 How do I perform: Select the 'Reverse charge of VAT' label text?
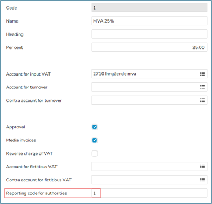pyautogui.click(x=29, y=153)
